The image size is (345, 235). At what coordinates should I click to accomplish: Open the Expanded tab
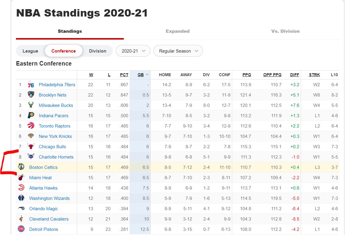178,31
